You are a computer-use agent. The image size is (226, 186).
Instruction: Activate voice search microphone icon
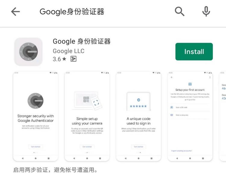tap(206, 11)
